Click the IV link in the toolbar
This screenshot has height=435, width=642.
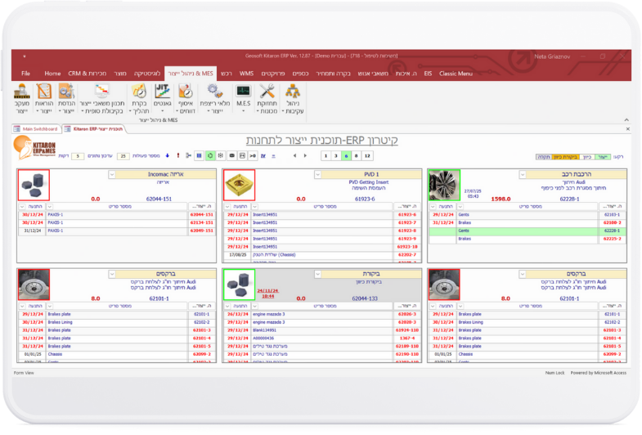263,156
